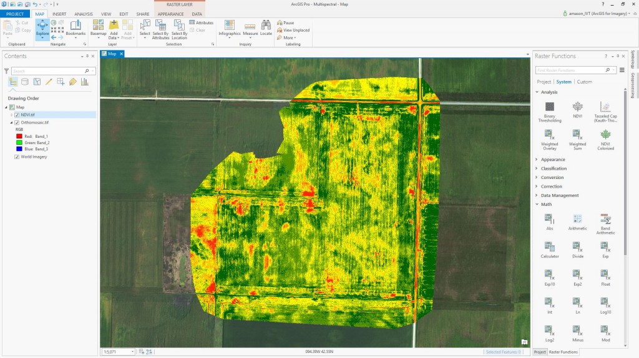Select the NDVI Colorized raster function

click(605, 140)
